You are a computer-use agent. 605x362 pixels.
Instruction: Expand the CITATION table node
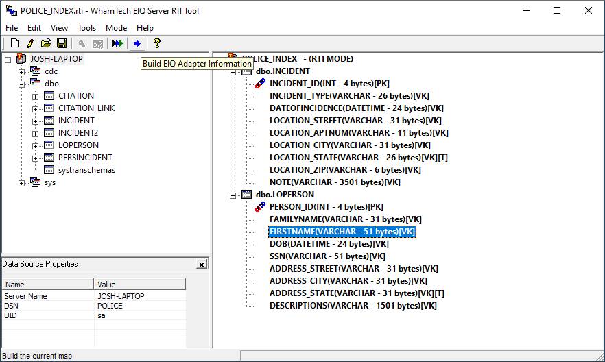35,97
